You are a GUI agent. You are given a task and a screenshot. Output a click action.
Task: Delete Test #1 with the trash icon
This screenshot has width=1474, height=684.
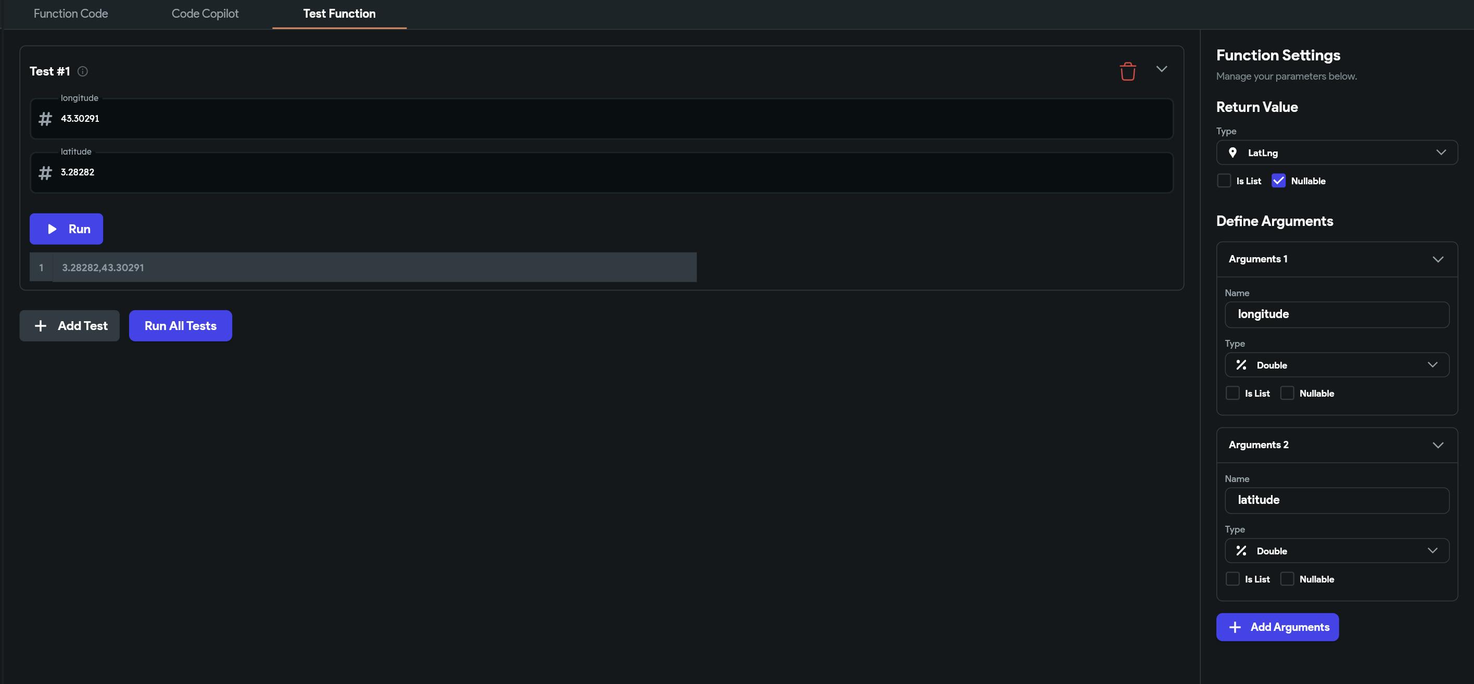click(1127, 71)
